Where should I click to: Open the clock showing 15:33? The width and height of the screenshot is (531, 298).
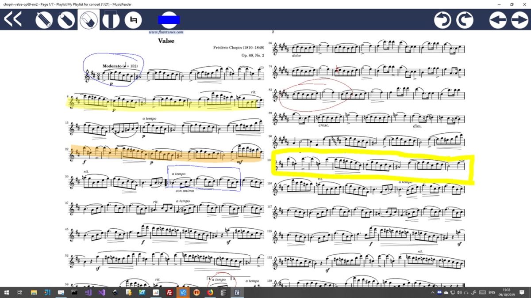[507, 293]
